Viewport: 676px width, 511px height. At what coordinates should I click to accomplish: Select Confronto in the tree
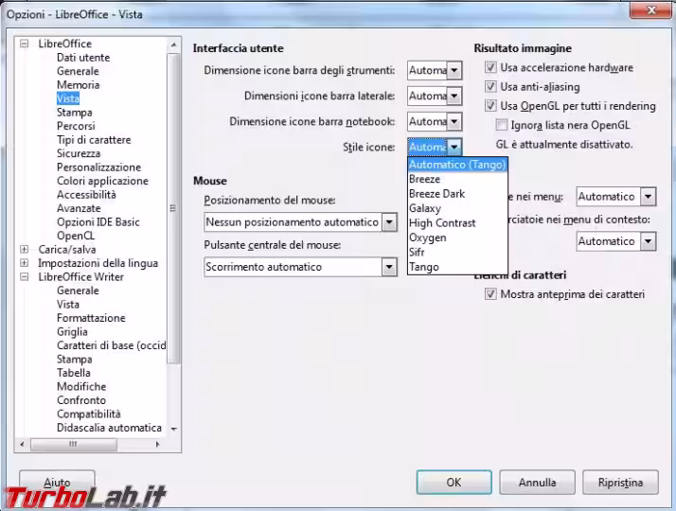[x=81, y=400]
